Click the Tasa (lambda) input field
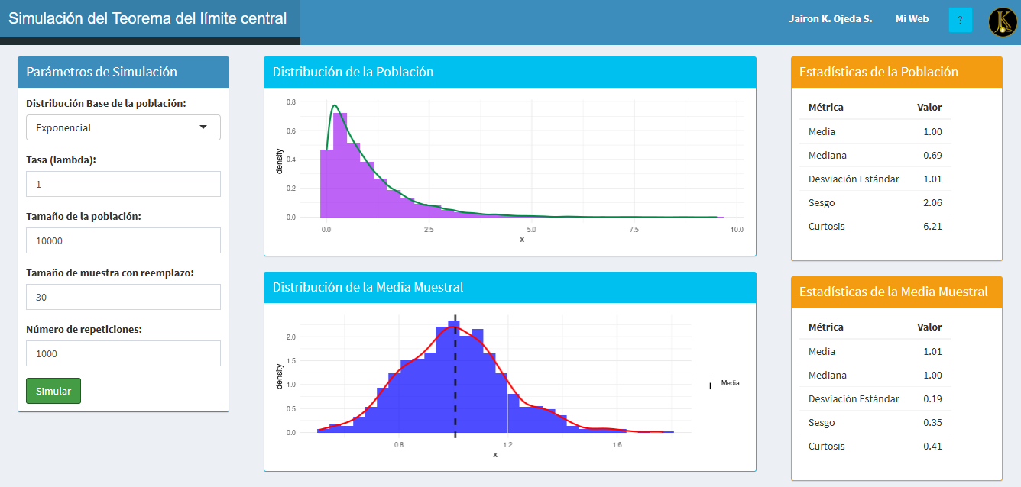 coord(123,184)
